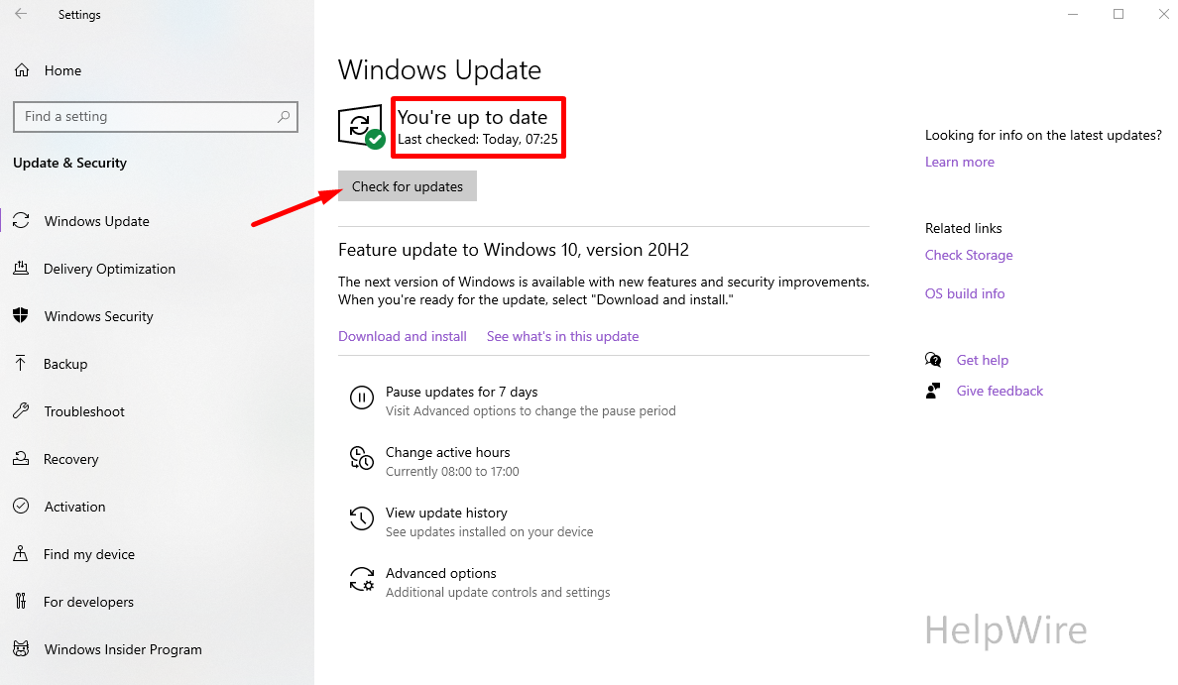Click the Last checked: Today, 07:25 text

click(478, 139)
